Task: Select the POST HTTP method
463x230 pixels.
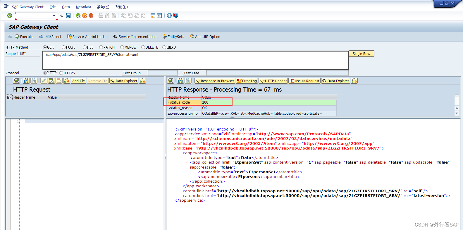Action: click(63, 47)
